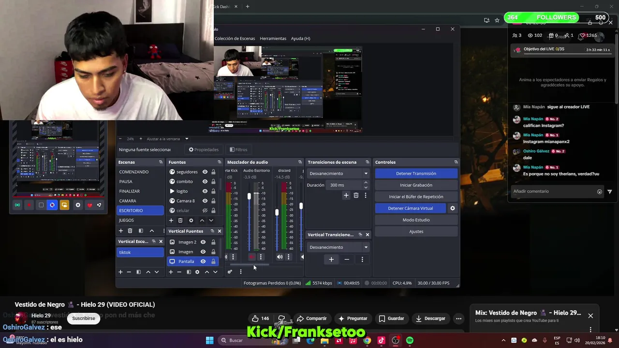Select the COMENZANDO scene
The height and width of the screenshot is (348, 619).
pos(140,172)
